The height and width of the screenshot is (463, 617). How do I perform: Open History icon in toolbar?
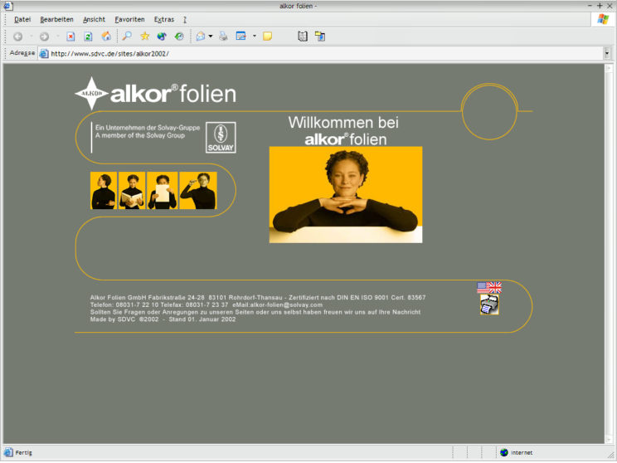click(x=179, y=37)
